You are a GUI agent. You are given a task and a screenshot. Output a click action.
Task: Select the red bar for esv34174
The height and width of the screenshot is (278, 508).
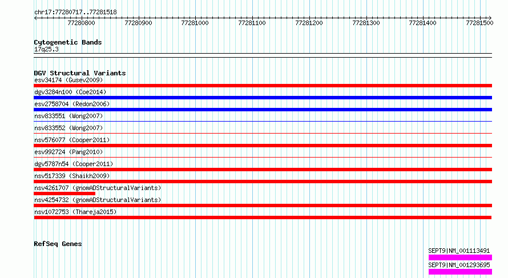263,86
